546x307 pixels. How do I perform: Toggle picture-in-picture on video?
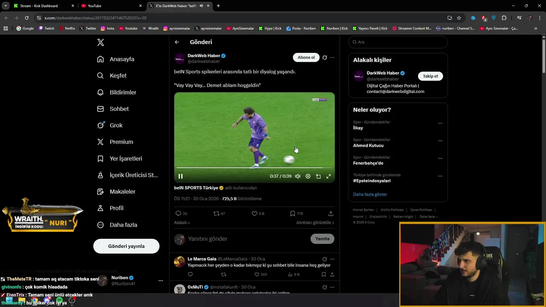318,176
